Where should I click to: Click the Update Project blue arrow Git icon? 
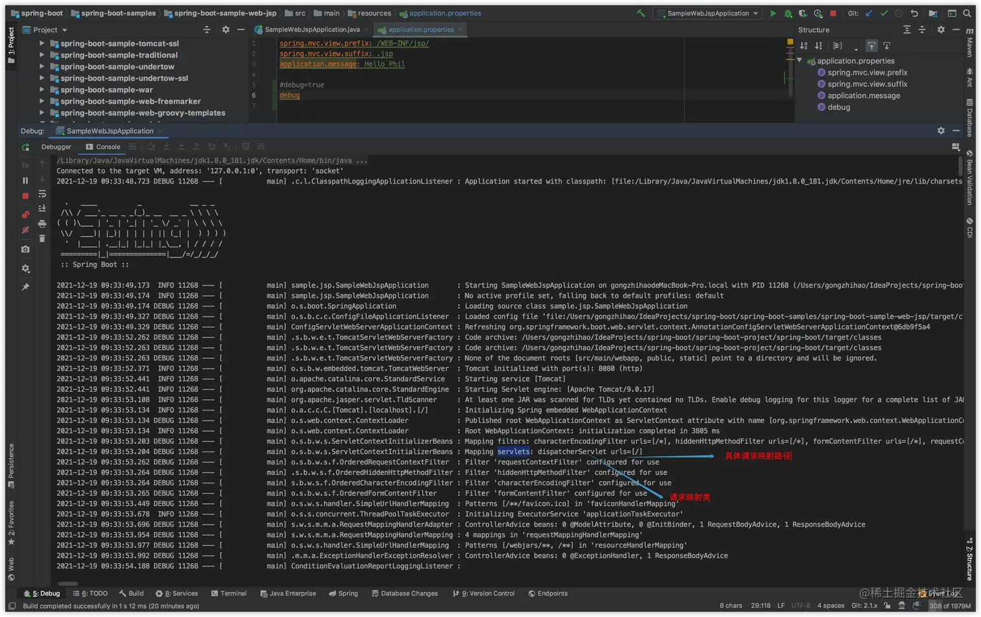868,13
